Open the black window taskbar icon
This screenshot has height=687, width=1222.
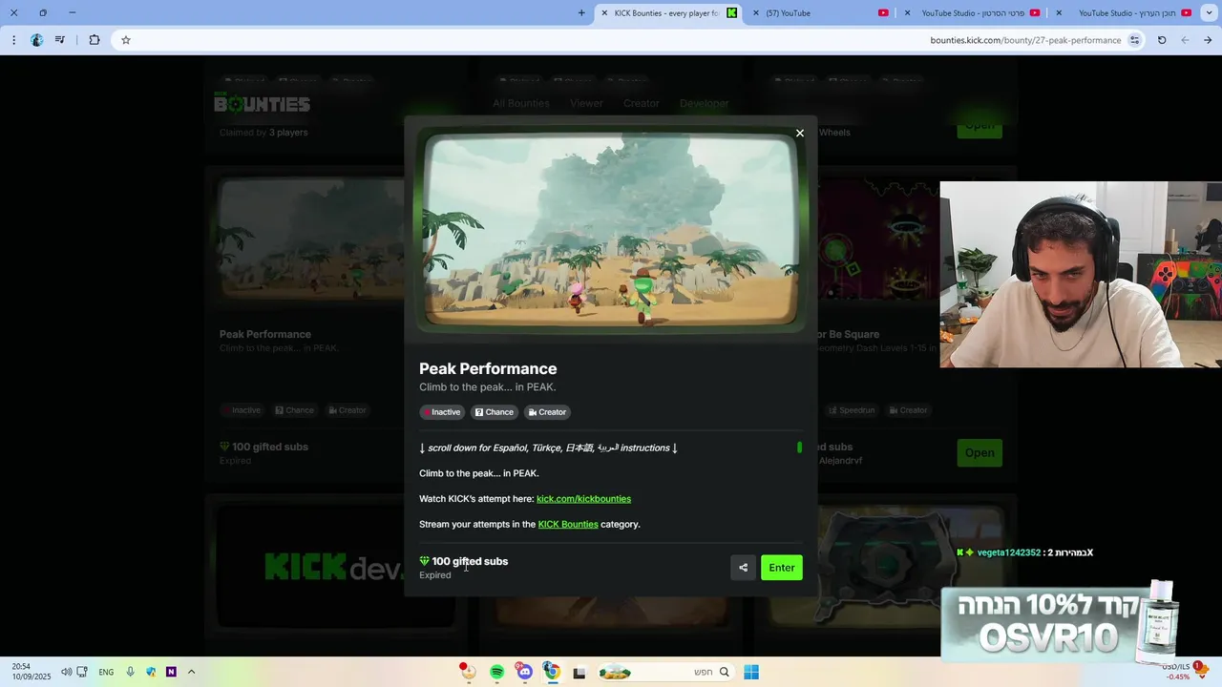579,673
